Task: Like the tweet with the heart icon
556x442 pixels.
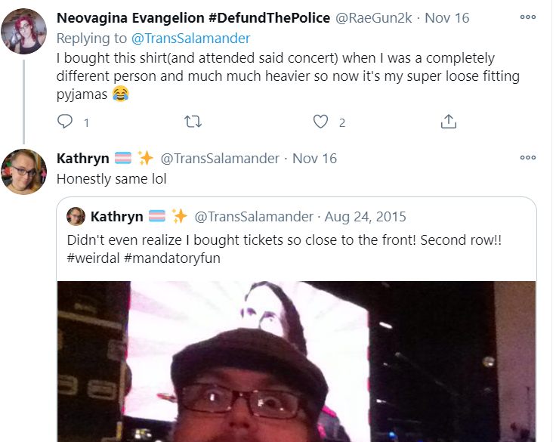Action: point(320,122)
